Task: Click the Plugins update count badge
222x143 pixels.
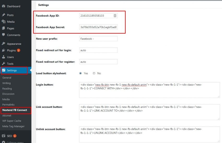Action: point(18,50)
